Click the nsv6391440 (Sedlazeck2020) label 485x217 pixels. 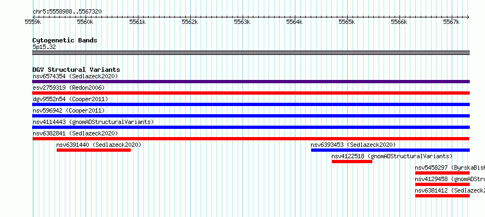tap(99, 145)
